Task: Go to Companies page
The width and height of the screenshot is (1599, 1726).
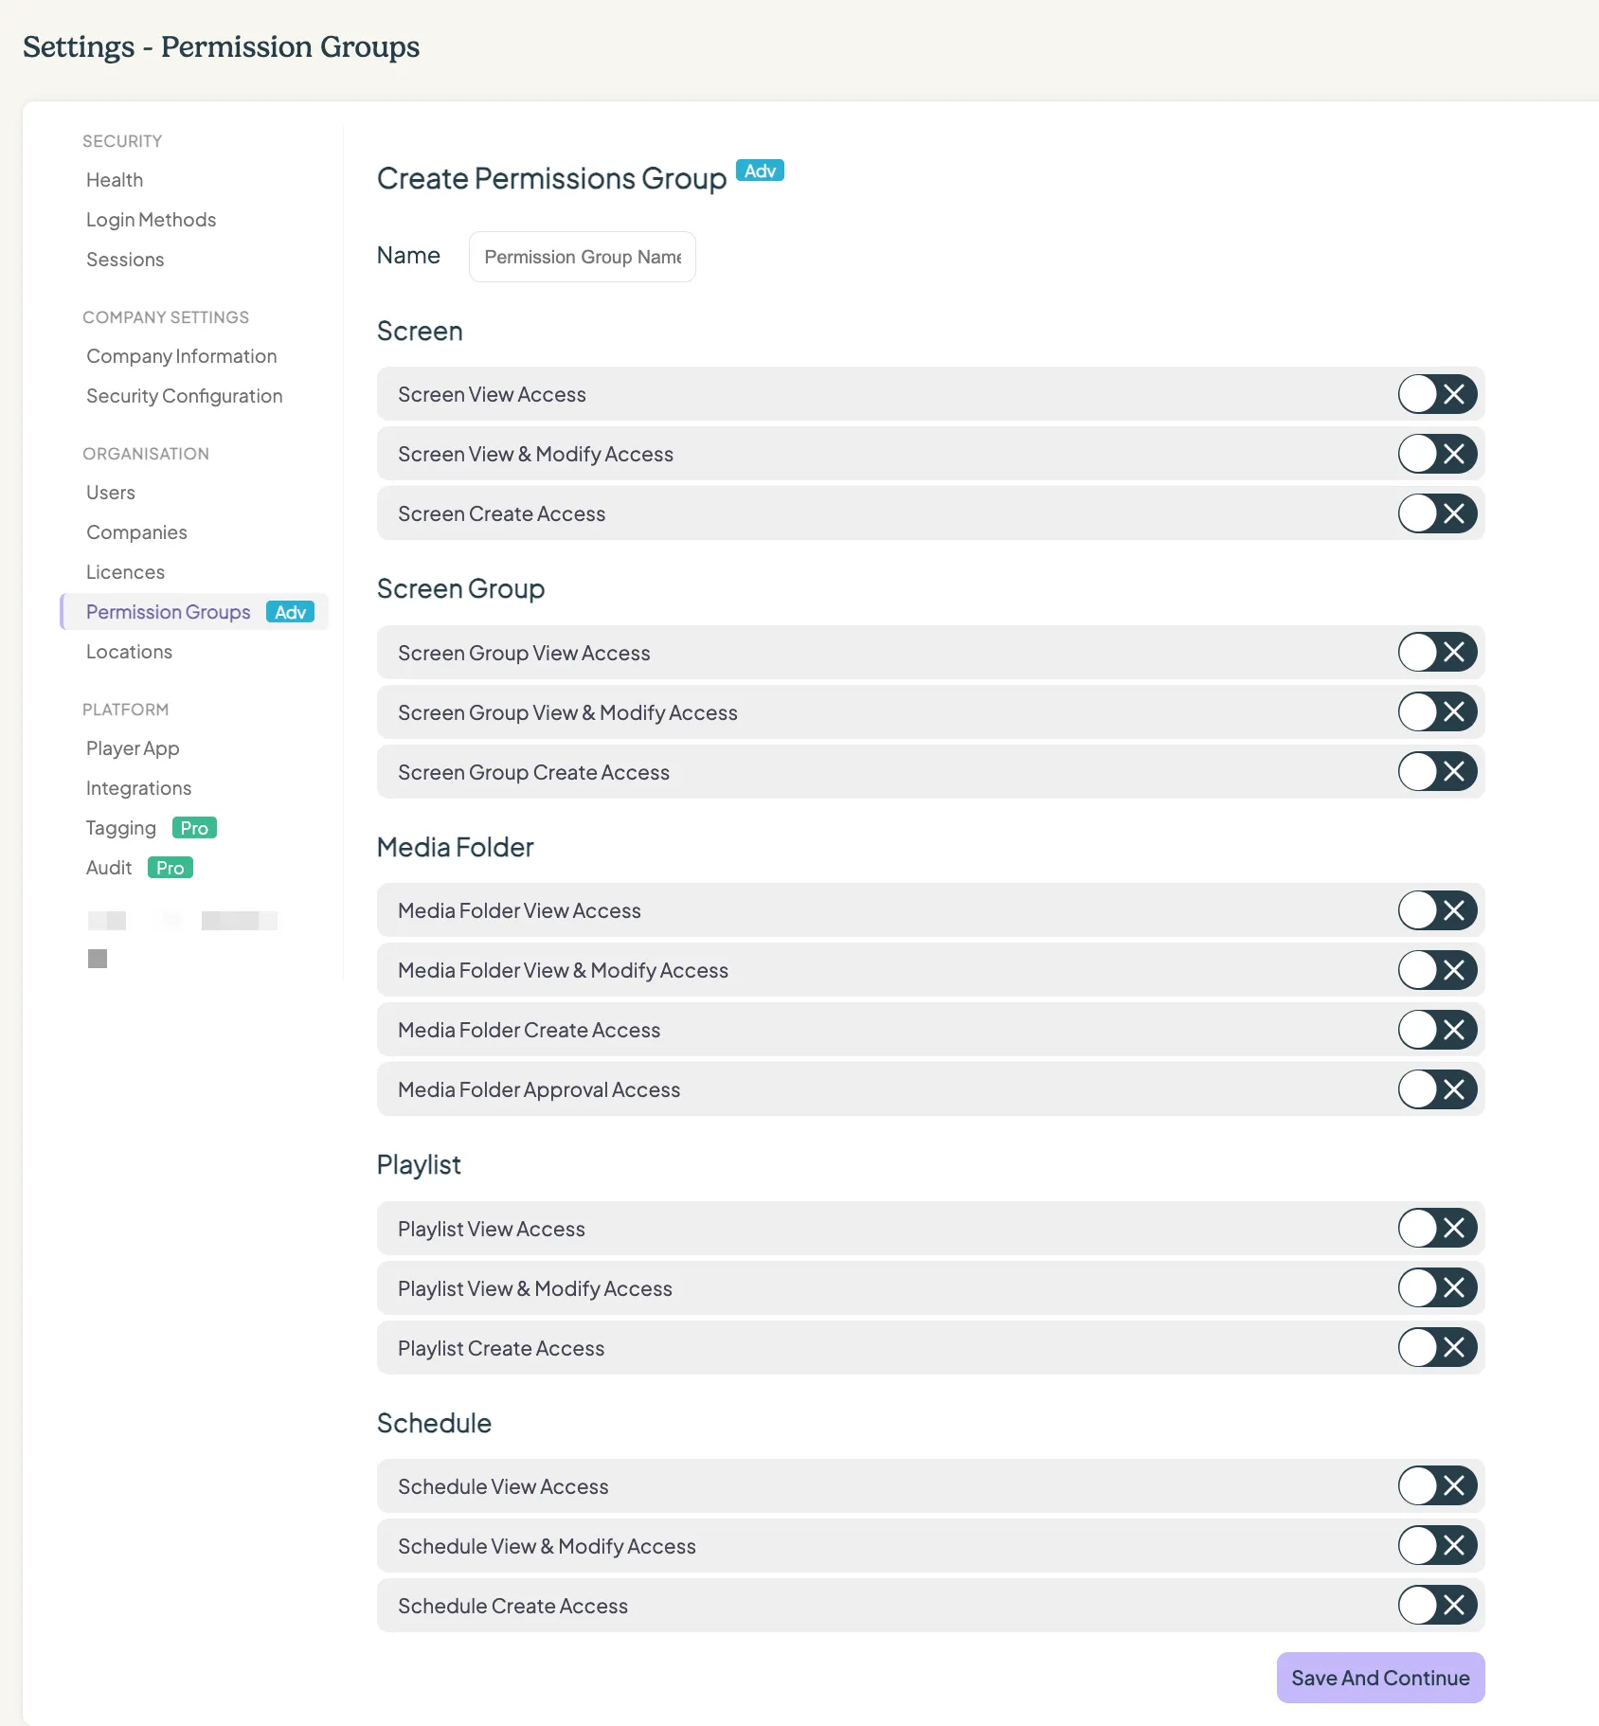Action: pyautogui.click(x=136, y=532)
